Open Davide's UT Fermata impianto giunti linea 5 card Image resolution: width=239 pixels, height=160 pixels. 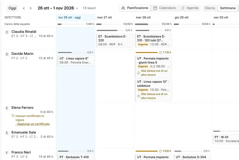pyautogui.click(x=153, y=67)
